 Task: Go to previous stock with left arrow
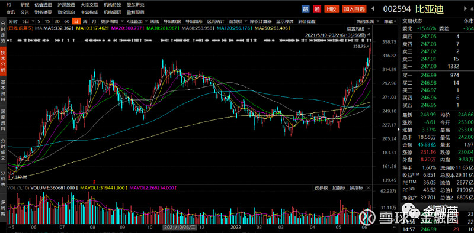point(373,9)
